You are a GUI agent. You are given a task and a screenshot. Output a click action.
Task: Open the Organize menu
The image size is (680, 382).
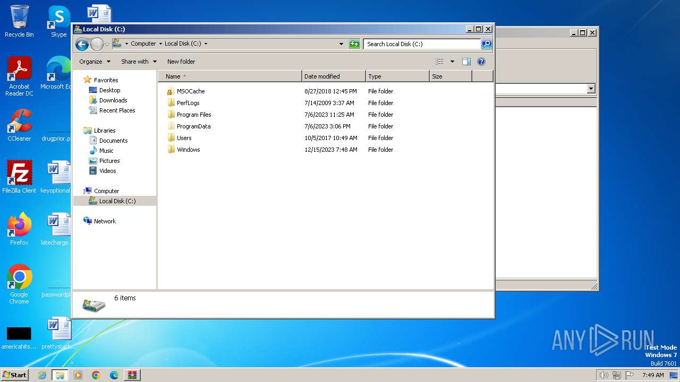(x=95, y=62)
